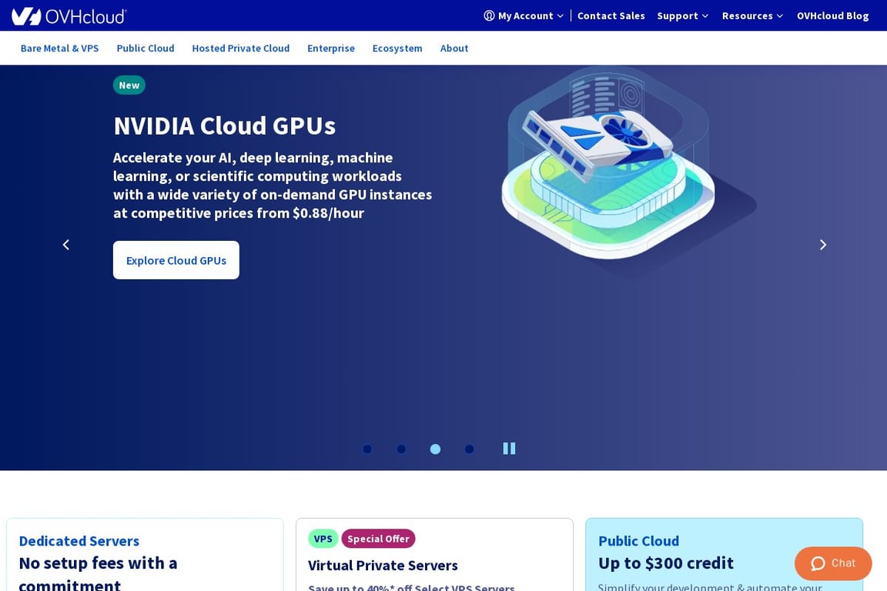Expand the My Account dropdown
Viewport: 887px width, 591px height.
click(525, 15)
